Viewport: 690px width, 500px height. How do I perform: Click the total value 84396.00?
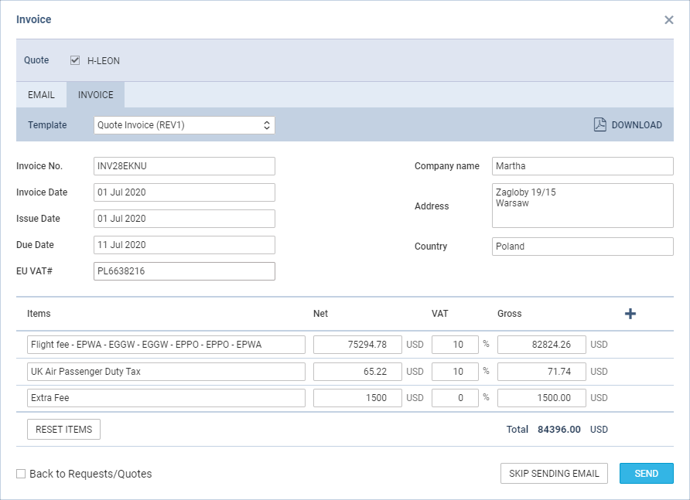coord(558,430)
